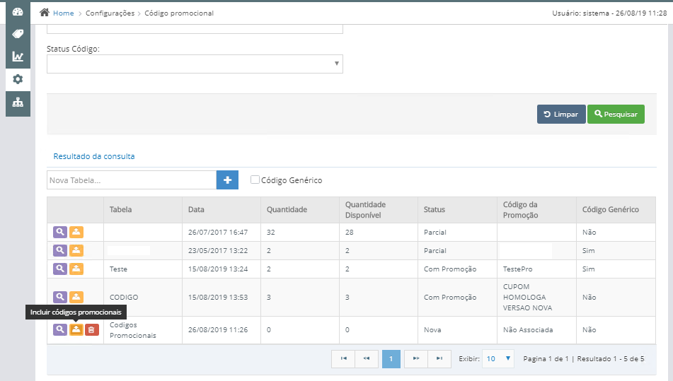
Task: Open the dashboard gauge sidebar icon
Action: (18, 12)
